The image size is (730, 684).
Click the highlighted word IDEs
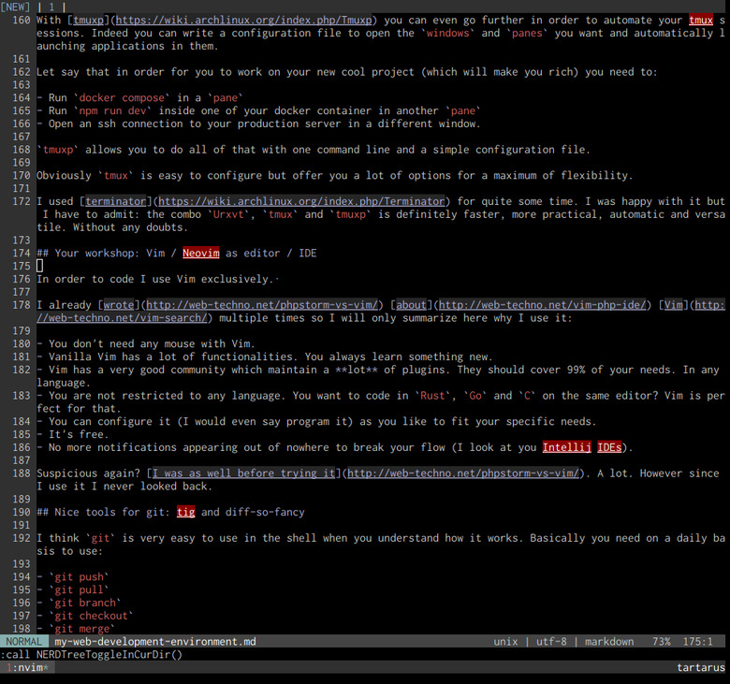click(x=609, y=447)
